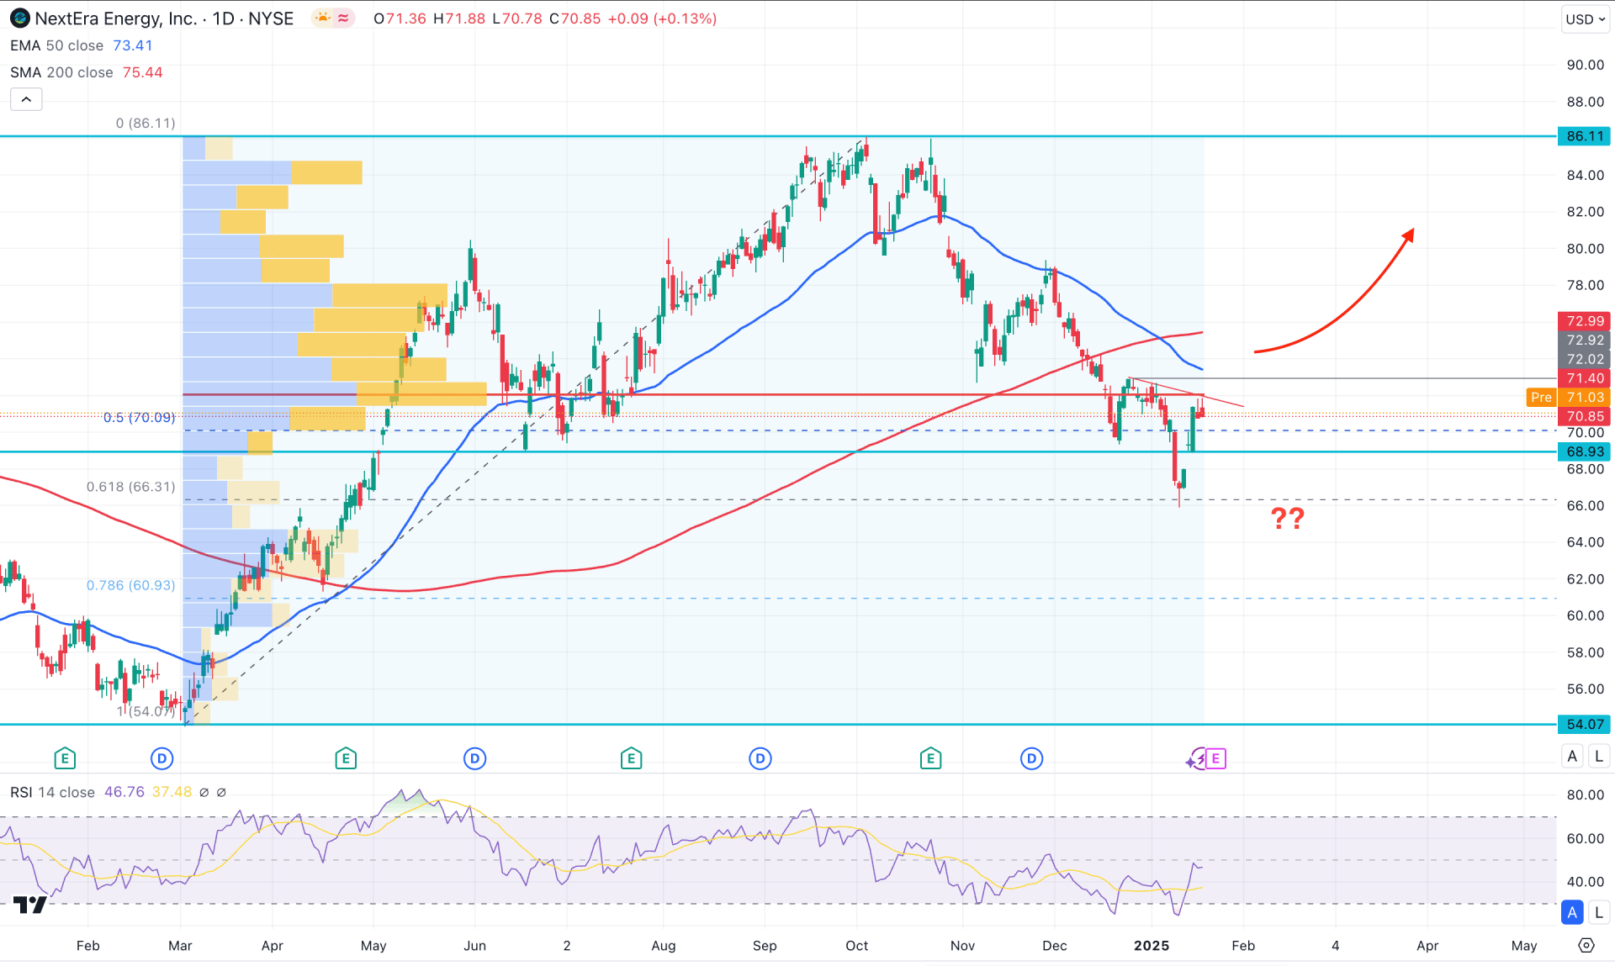Open the dividend marker above the Sep label
The height and width of the screenshot is (966, 1615).
click(760, 759)
